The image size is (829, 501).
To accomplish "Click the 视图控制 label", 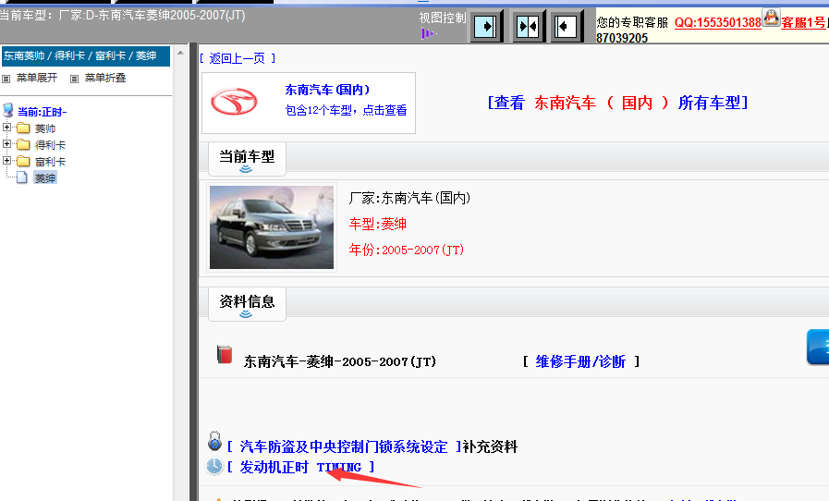I will [x=443, y=18].
